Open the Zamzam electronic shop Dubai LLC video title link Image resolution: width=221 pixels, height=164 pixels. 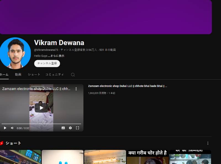pyautogui.click(x=128, y=86)
